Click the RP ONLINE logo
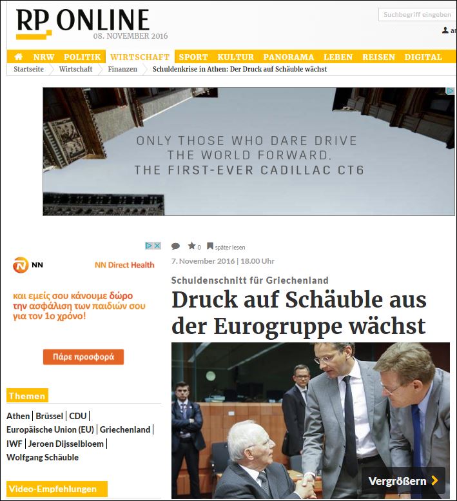This screenshot has width=457, height=501. [x=83, y=23]
